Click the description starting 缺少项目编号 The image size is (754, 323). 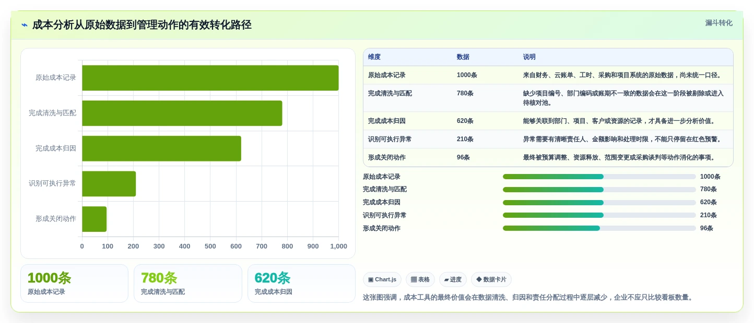tap(623, 98)
